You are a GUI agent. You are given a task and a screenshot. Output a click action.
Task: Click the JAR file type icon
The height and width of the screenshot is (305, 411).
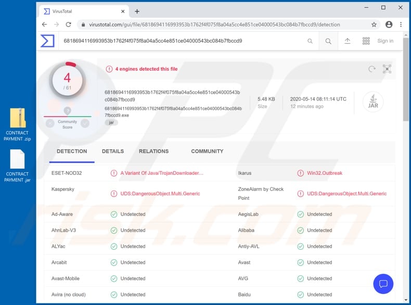pos(373,102)
